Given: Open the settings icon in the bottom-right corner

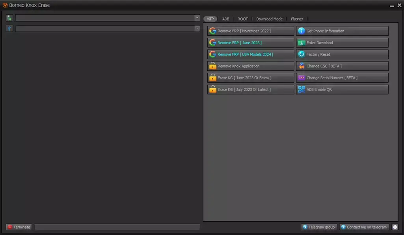Looking at the screenshot, I should point(395,227).
